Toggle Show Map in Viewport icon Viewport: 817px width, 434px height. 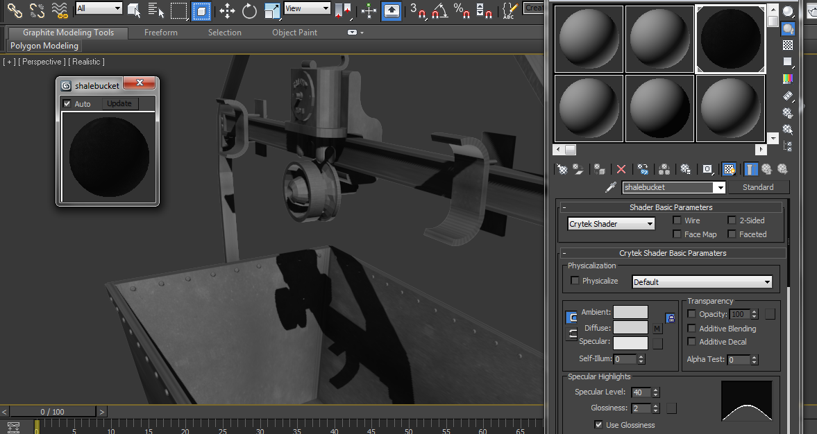click(x=729, y=169)
